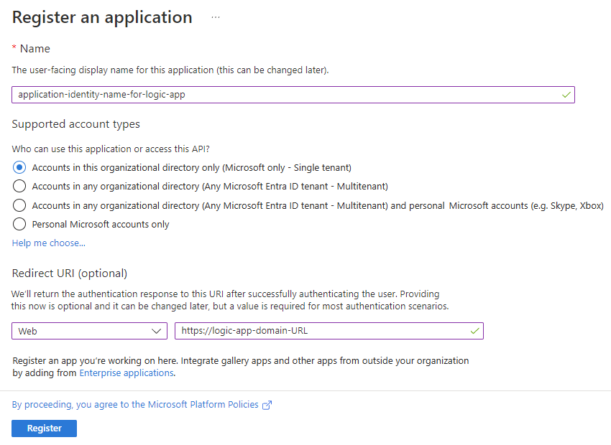This screenshot has width=611, height=445.
Task: Click the 'Register an application' page heading
Action: tap(101, 17)
